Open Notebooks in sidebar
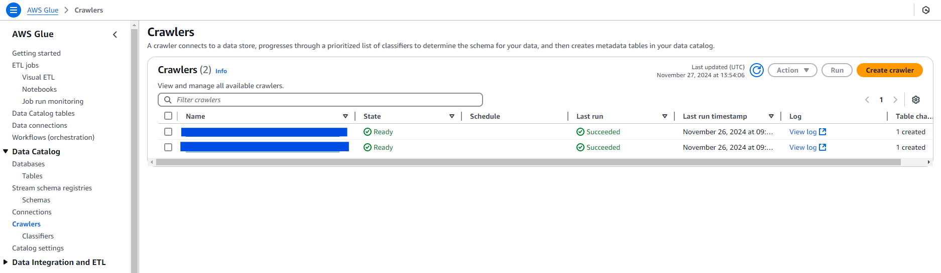Screen dimensions: 941x273 39,89
